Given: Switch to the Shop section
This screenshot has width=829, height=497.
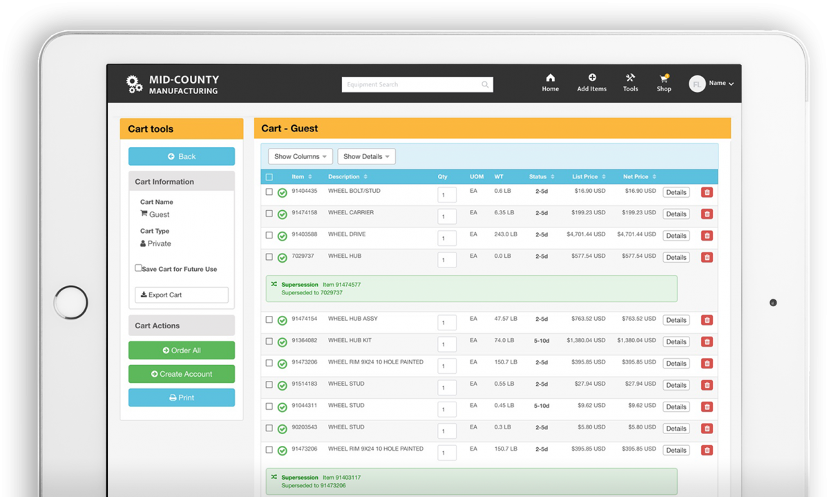Looking at the screenshot, I should point(664,78).
